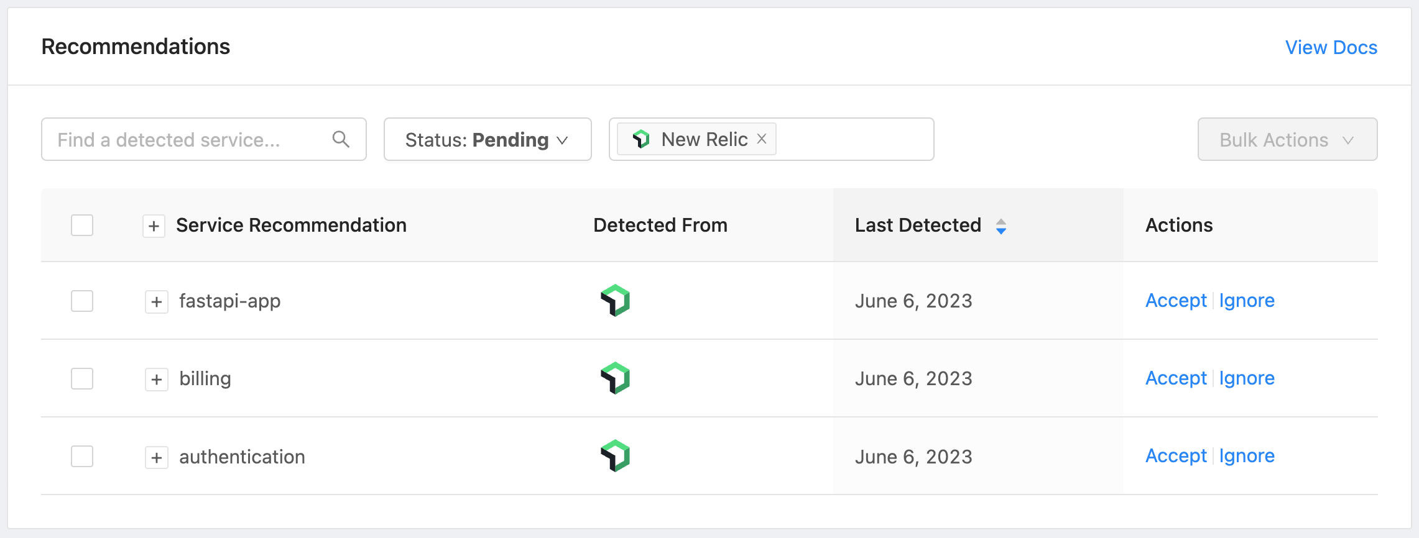The image size is (1419, 538).
Task: Click the search magnifier icon
Action: point(341,139)
